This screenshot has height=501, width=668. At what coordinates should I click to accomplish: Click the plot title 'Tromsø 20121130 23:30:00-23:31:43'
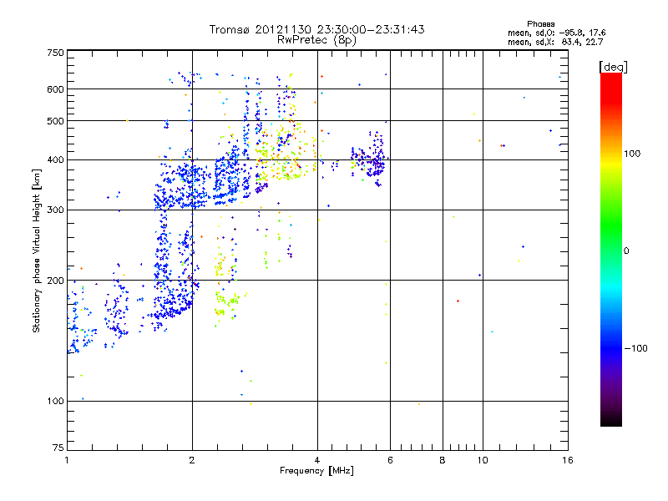click(x=316, y=29)
